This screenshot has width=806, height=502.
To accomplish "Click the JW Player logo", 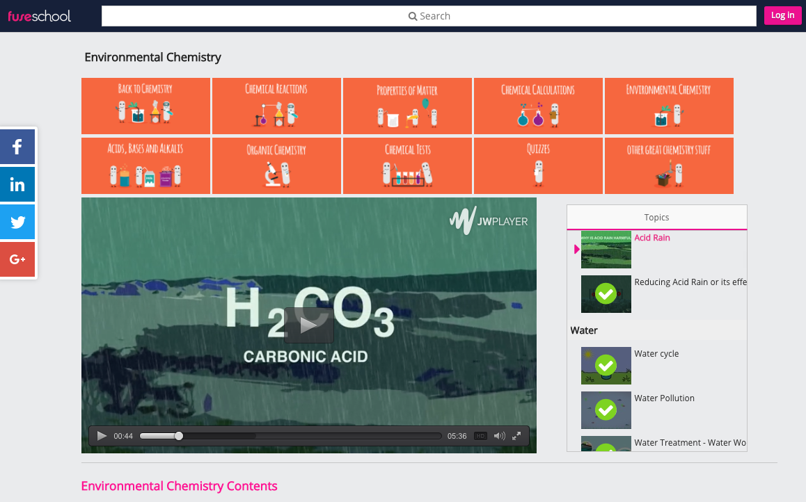I will click(489, 221).
